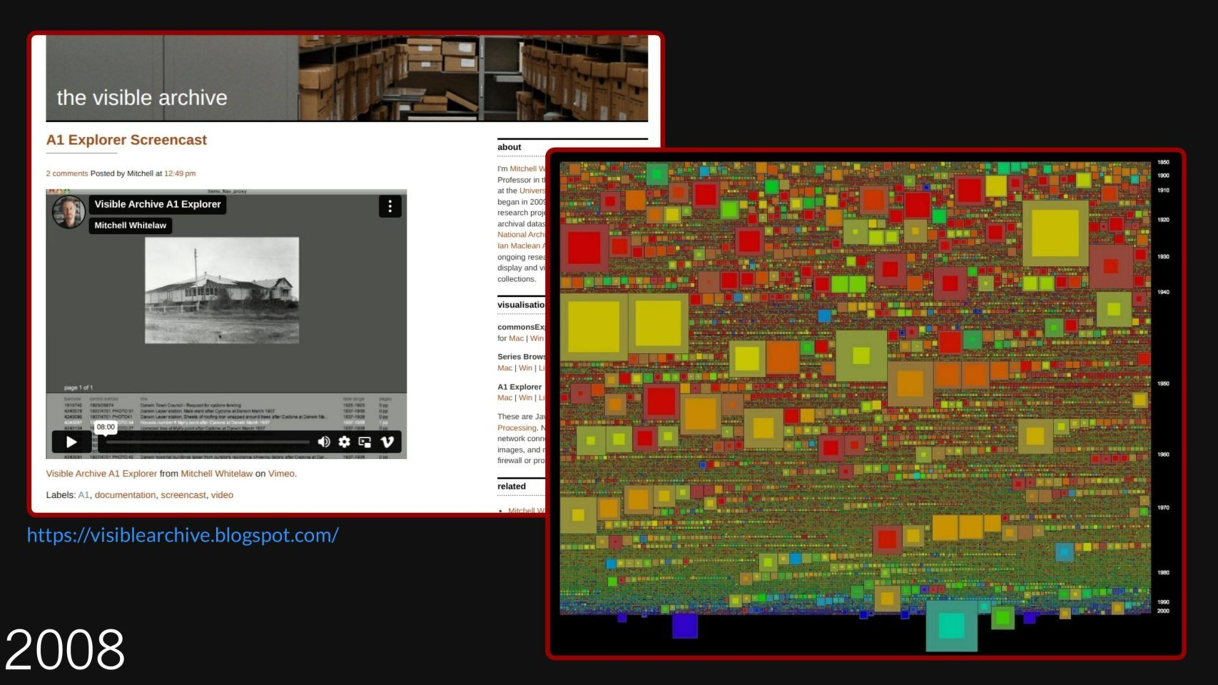Viewport: 1218px width, 685px height.
Task: Click the 'Mitchell Whitelaw' author badge on video
Action: pos(131,225)
